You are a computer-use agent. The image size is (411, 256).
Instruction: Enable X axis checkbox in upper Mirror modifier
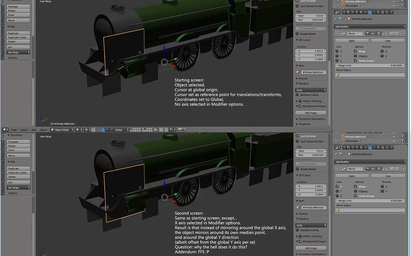pos(337,51)
